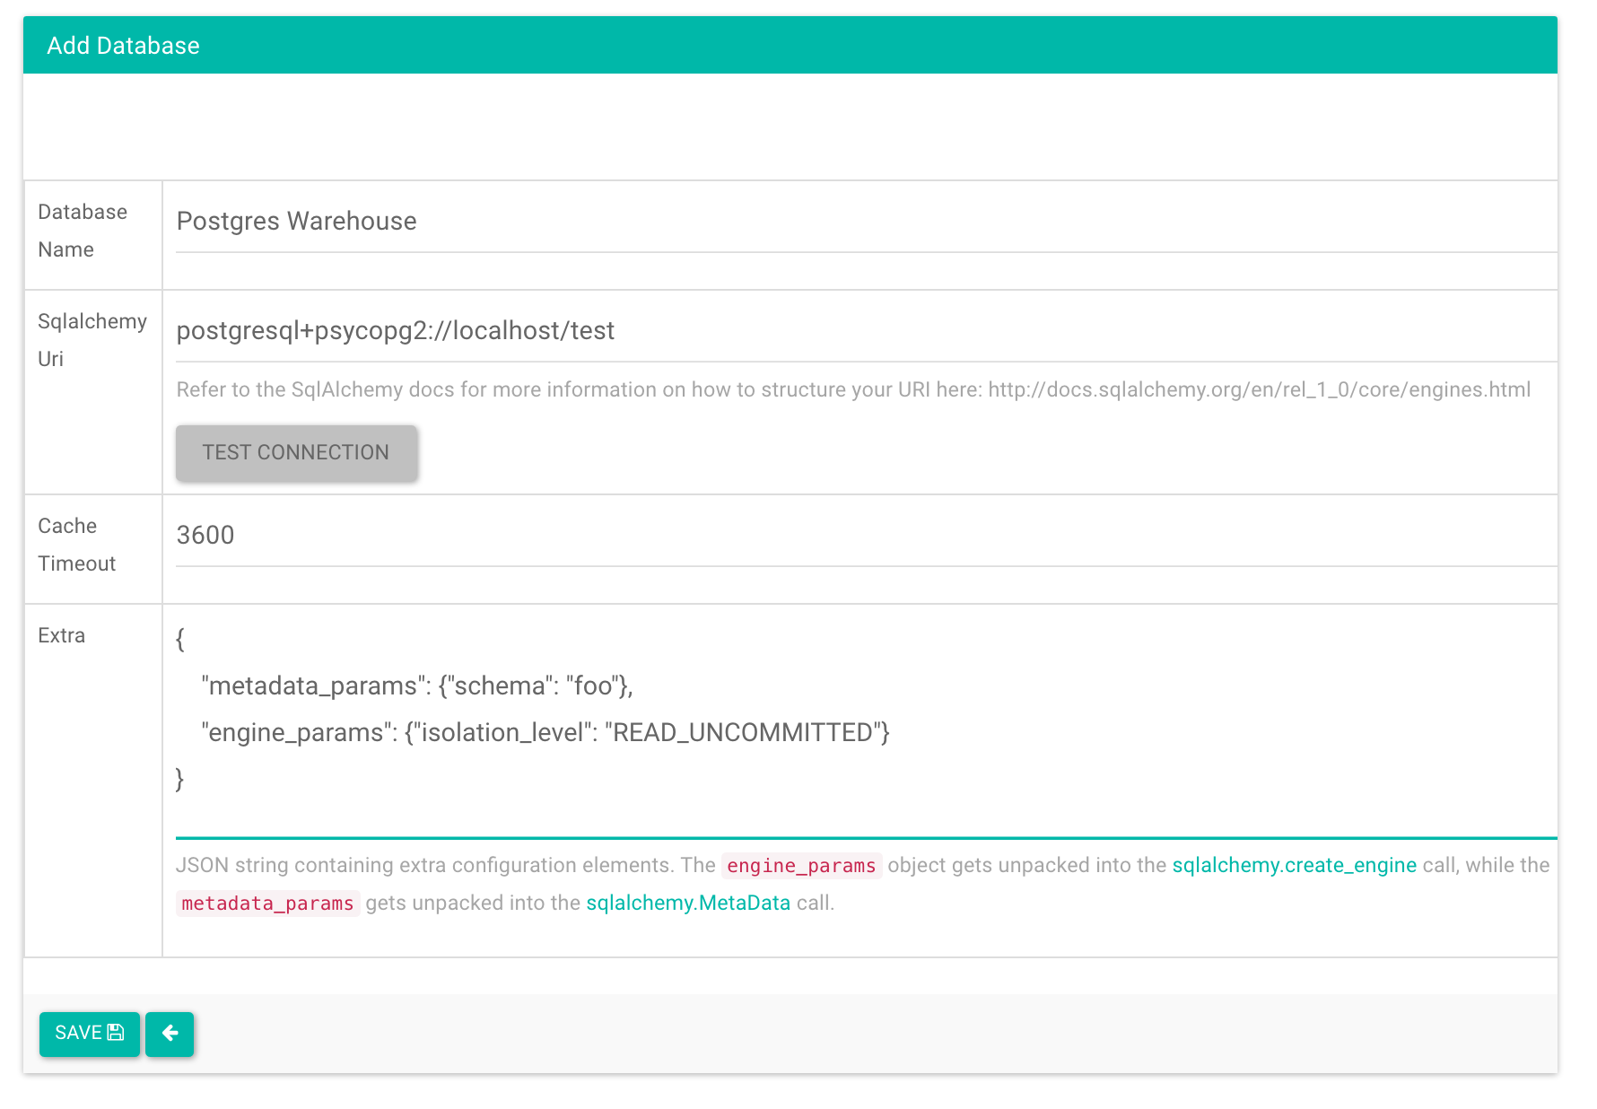The width and height of the screenshot is (1597, 1109).
Task: Click the docs.sqlalchemy.org URL help text
Action: tap(1259, 390)
